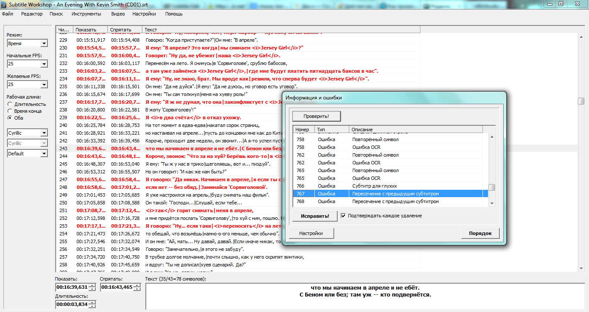Click the Исправить! button
This screenshot has width=589, height=312.
click(316, 216)
